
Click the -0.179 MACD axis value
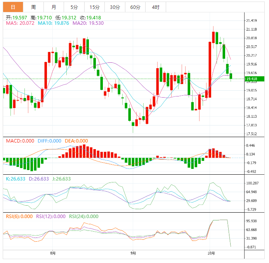[x=251, y=163]
